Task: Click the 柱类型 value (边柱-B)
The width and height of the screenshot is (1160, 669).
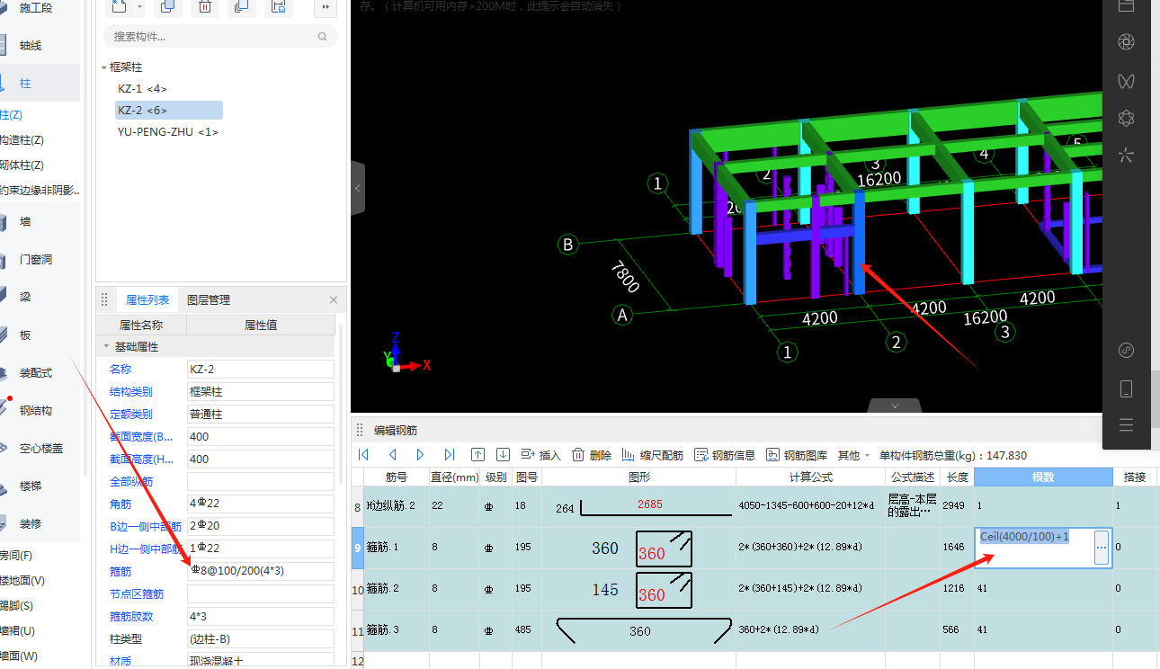Action: [x=261, y=639]
